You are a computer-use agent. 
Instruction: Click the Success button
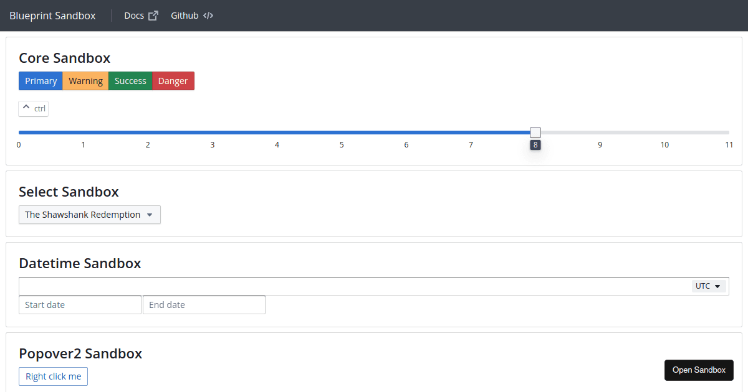(130, 80)
